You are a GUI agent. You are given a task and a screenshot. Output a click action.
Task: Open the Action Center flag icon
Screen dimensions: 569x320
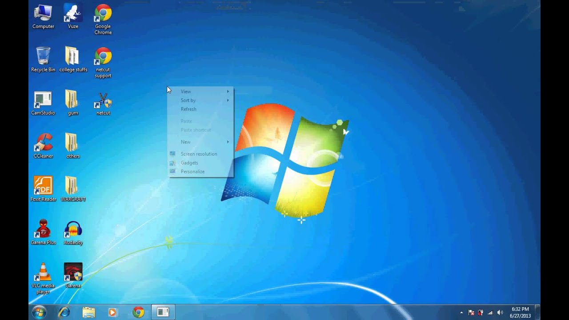(471, 312)
